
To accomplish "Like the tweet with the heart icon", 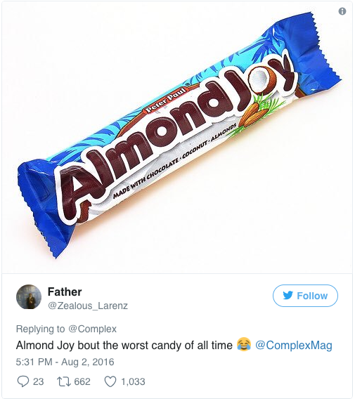I will pos(110,381).
